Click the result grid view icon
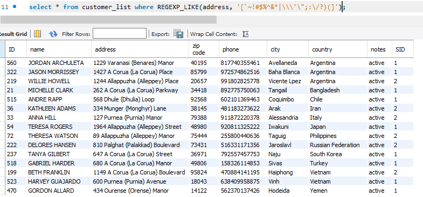The image size is (423, 197). click(38, 34)
